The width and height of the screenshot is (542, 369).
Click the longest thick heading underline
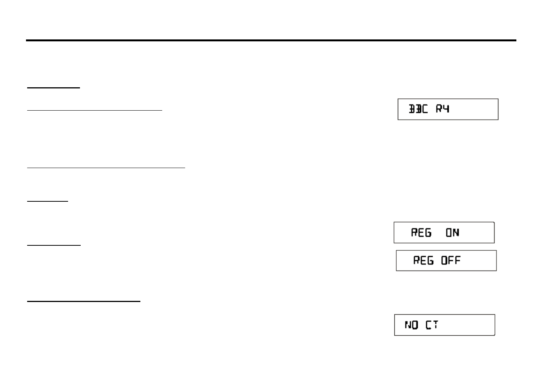84,301
